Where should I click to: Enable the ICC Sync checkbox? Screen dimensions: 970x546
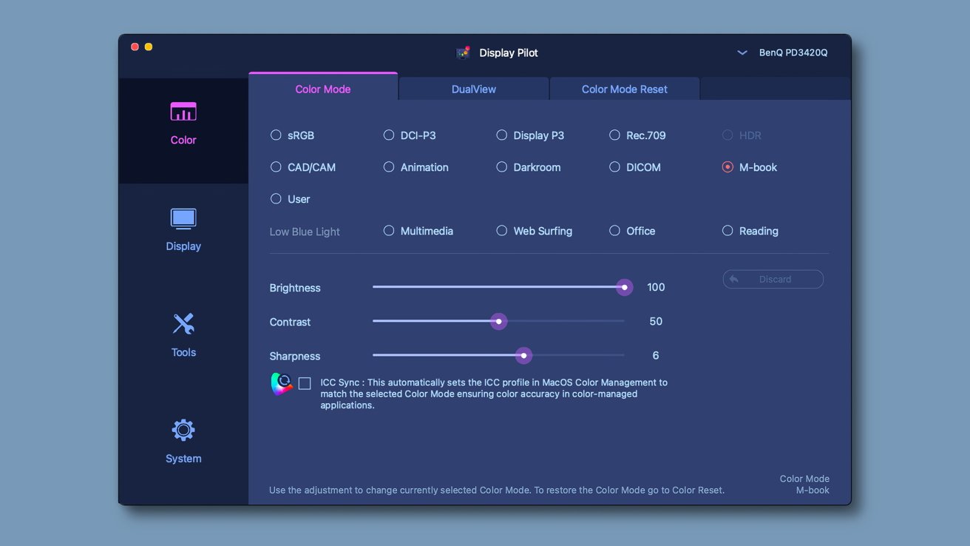(x=305, y=383)
